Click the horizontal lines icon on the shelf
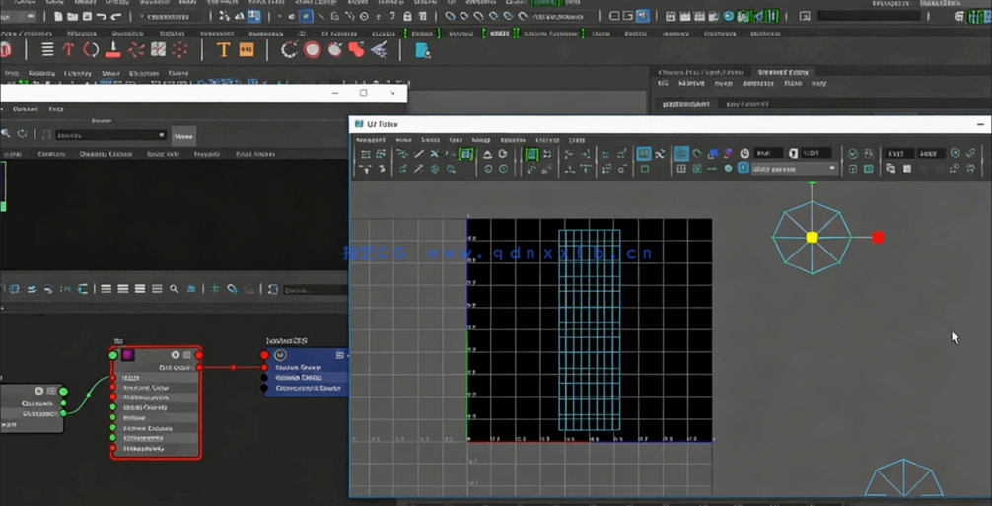Viewport: 992px width, 506px height. coord(46,50)
